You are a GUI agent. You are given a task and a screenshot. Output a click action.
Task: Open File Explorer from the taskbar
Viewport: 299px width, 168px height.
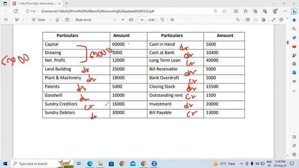pos(100,164)
